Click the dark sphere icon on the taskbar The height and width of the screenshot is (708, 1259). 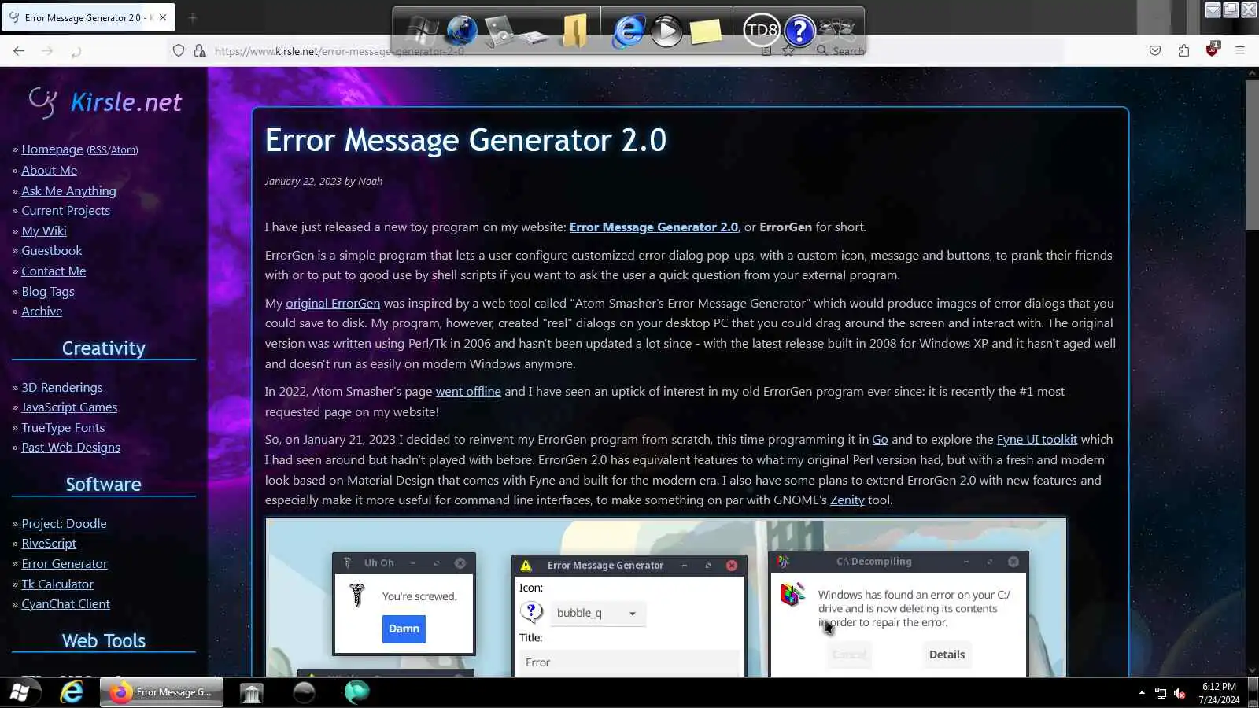(x=304, y=692)
